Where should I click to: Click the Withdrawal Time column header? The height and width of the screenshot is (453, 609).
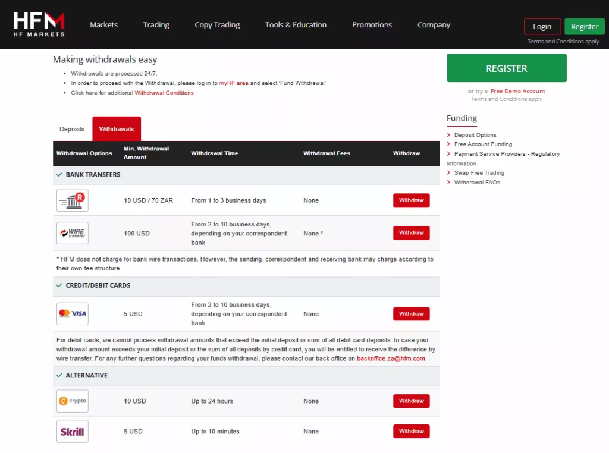214,153
